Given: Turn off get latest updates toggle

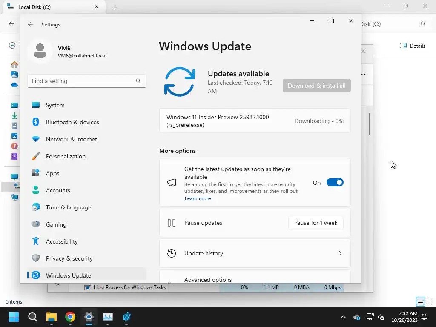Looking at the screenshot, I should [x=335, y=182].
